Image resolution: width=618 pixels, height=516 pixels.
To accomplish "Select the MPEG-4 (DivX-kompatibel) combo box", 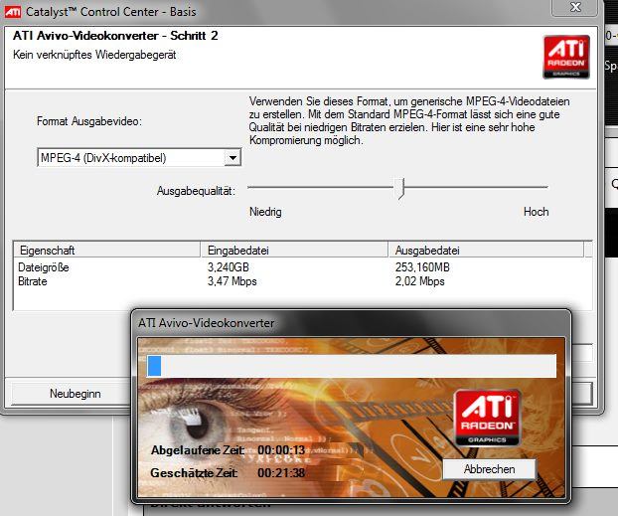I will (139, 158).
